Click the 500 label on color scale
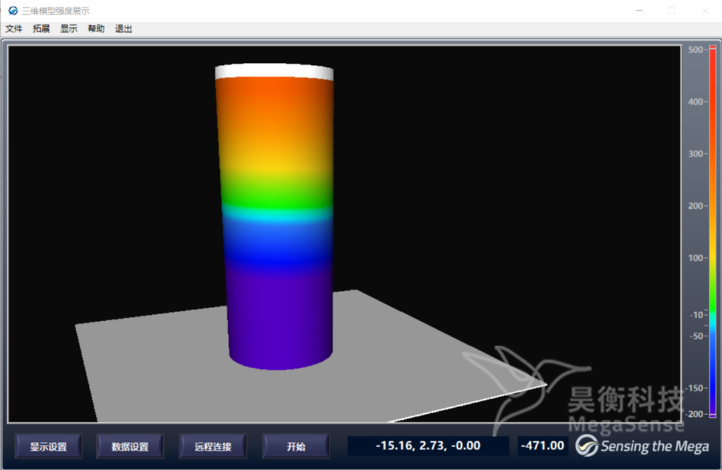Screen dimensions: 722x470 [695, 49]
